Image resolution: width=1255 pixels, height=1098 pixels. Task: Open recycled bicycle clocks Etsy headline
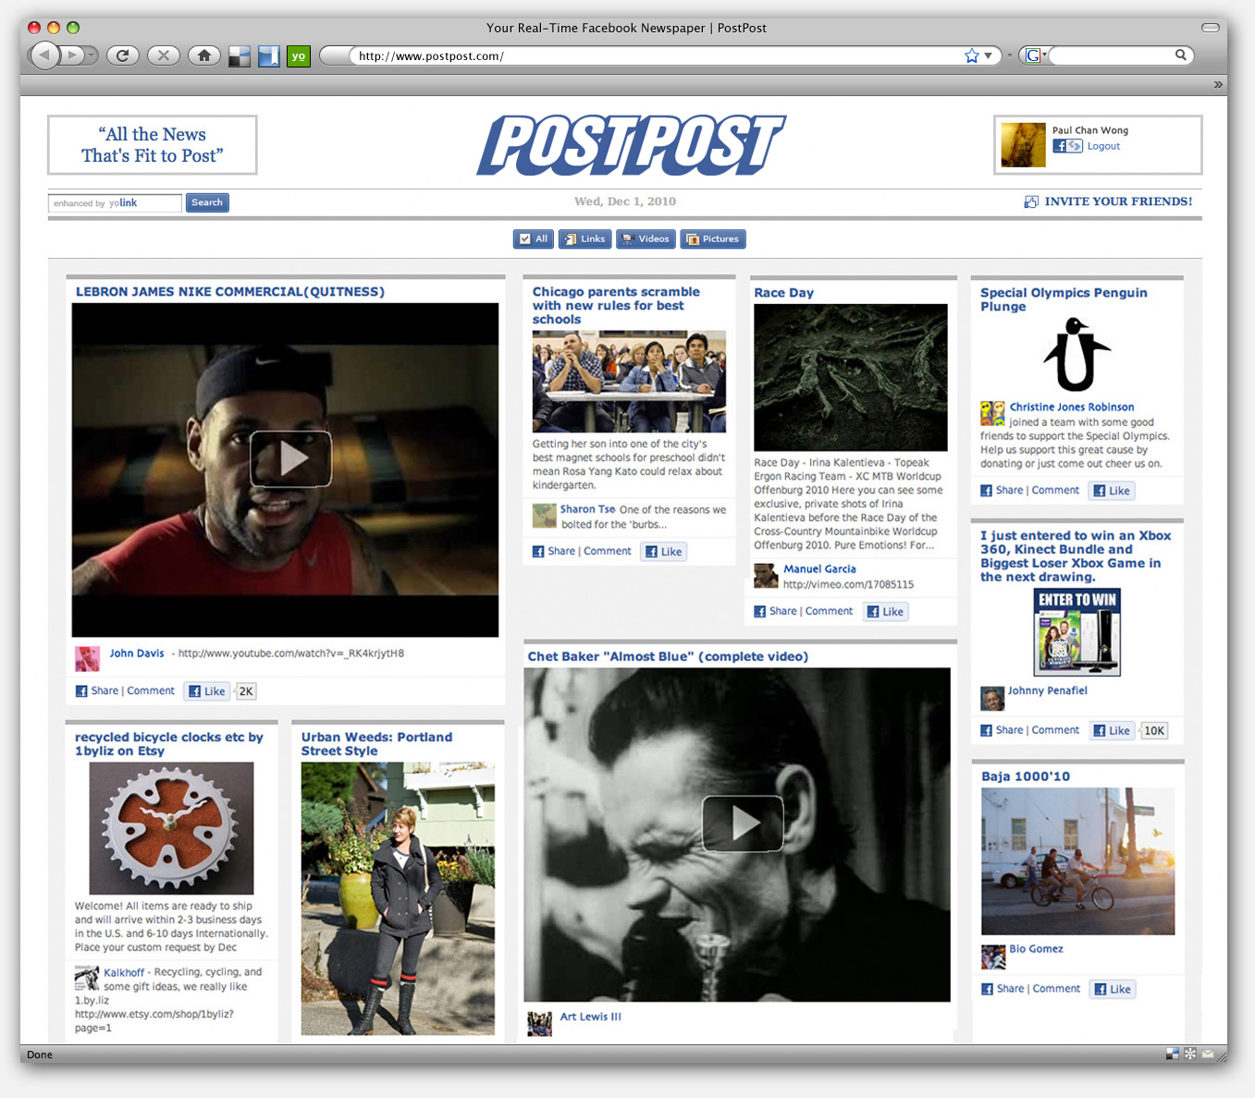tap(169, 744)
